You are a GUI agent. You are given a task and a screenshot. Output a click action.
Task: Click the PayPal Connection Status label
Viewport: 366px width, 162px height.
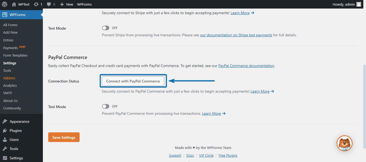point(64,81)
